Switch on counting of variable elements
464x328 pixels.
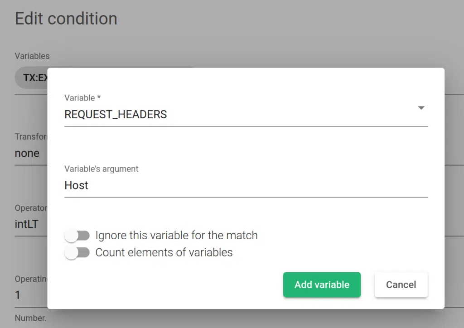pos(77,253)
